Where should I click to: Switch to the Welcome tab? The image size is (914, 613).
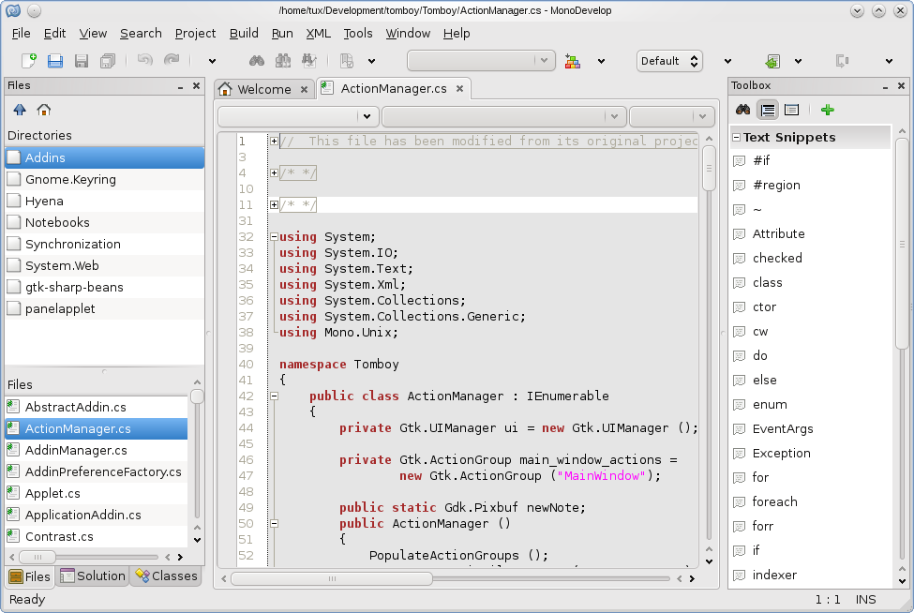pyautogui.click(x=263, y=89)
